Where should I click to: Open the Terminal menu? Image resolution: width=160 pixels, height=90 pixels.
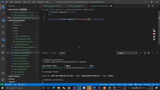[40, 2]
